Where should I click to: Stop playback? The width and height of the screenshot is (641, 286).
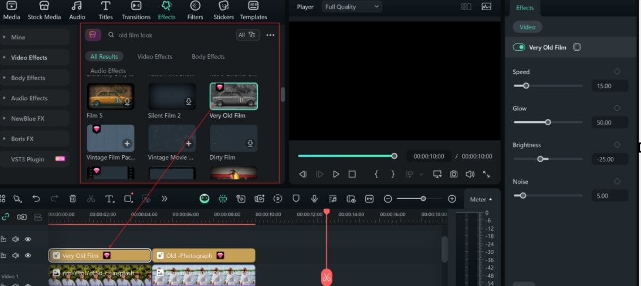point(352,174)
